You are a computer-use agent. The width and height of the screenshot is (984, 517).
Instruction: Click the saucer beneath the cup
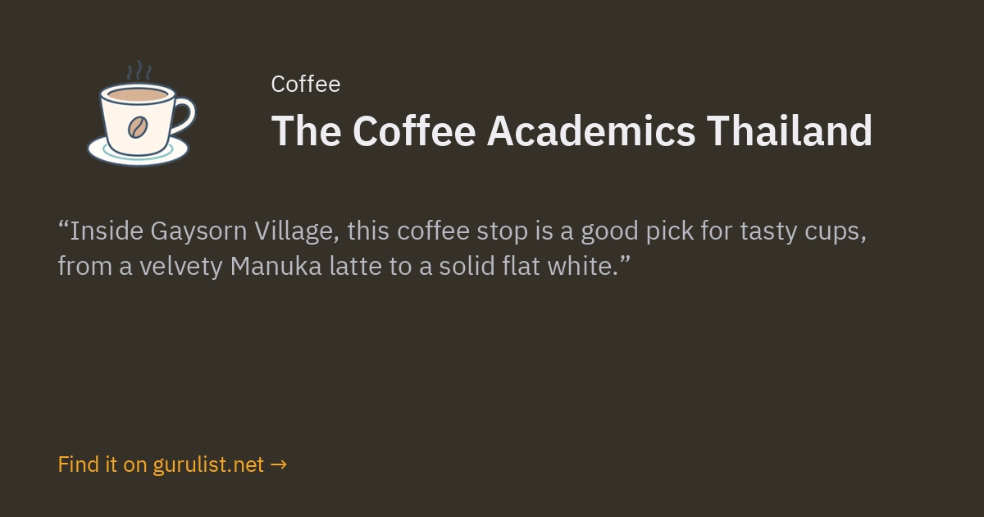138,151
